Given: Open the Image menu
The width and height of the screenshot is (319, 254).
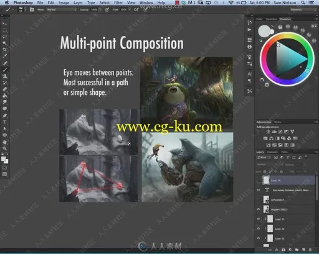Looking at the screenshot, I should coord(64,2).
